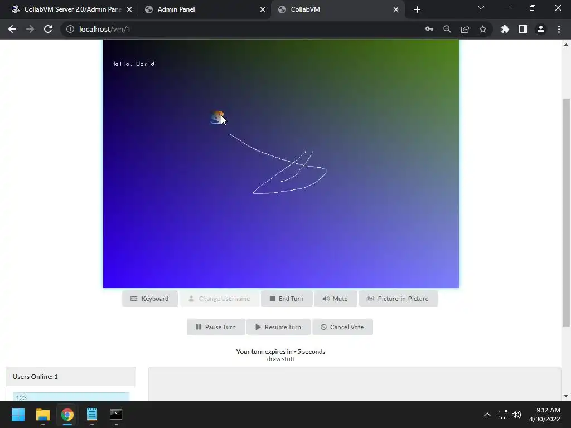This screenshot has width=571, height=428.
Task: Click the 'Hello, World!' text in VM
Action: (134, 64)
